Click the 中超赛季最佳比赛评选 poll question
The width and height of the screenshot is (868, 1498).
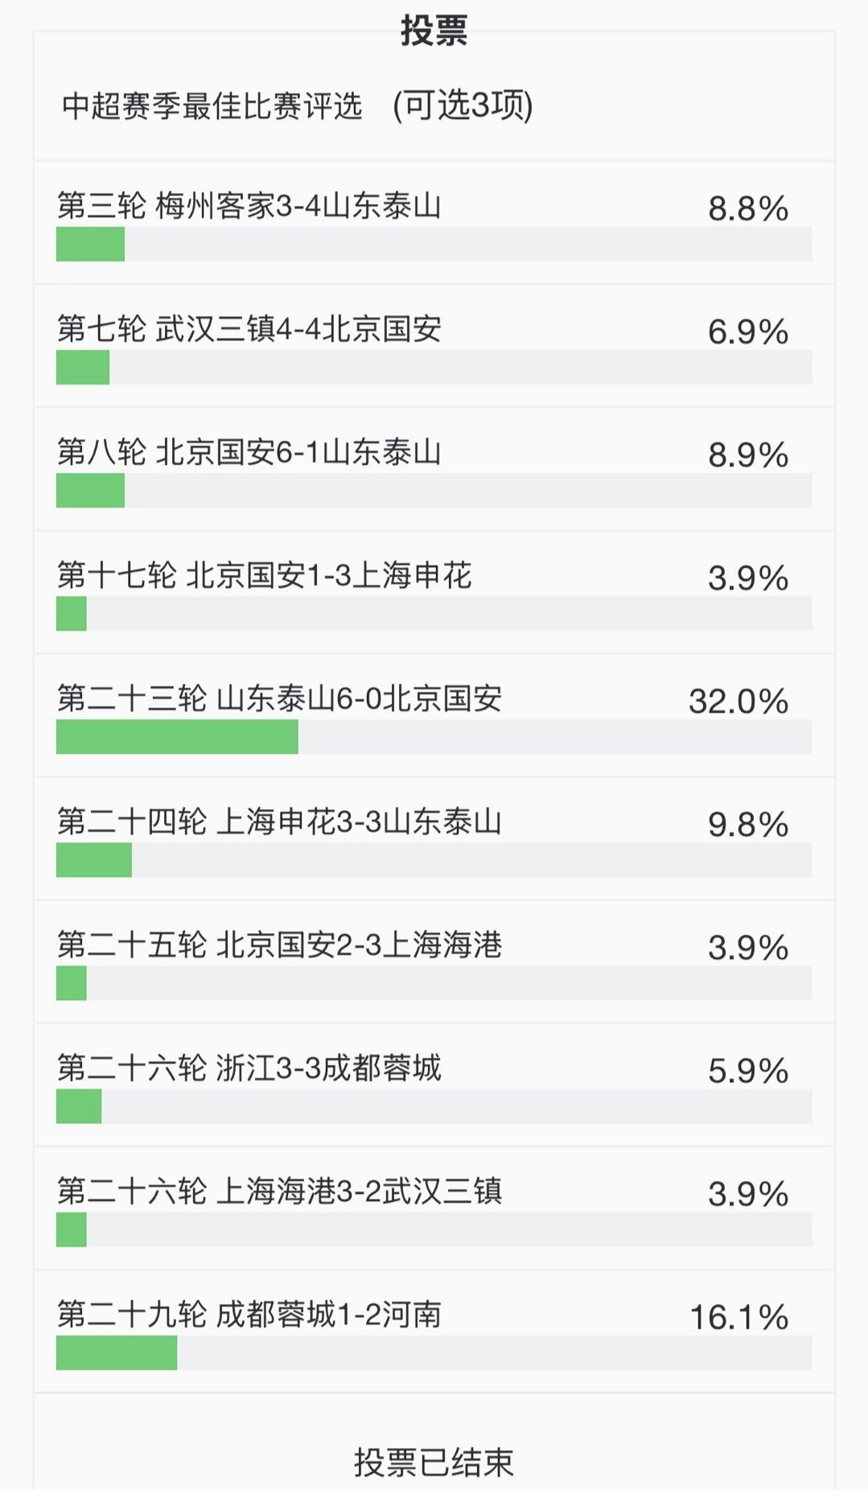pyautogui.click(x=212, y=105)
